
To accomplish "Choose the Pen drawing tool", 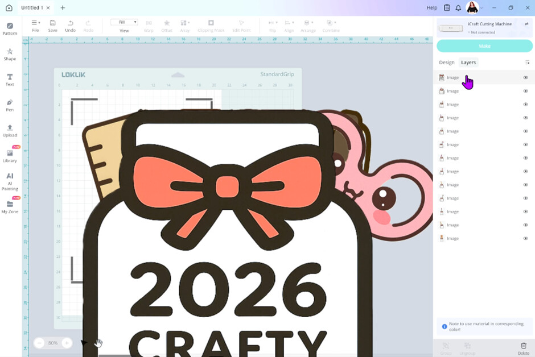I will (x=10, y=105).
